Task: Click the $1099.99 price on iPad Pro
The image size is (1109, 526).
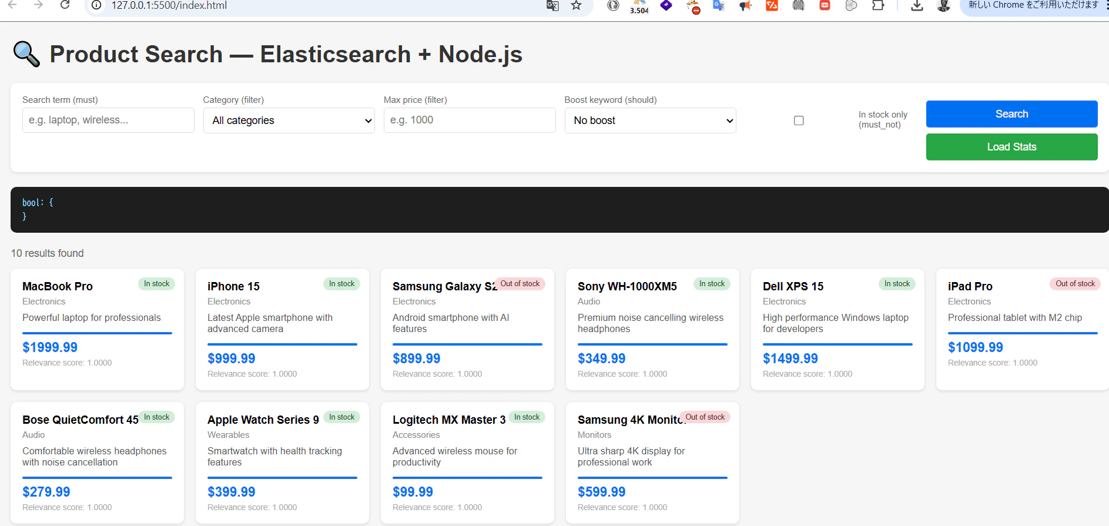Action: point(976,347)
